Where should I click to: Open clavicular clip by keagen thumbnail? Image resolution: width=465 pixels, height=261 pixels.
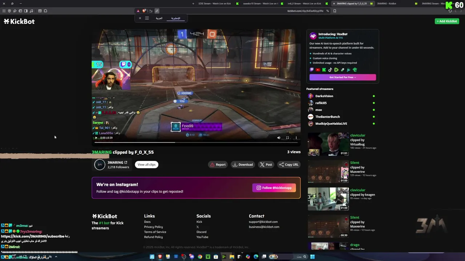328,199
